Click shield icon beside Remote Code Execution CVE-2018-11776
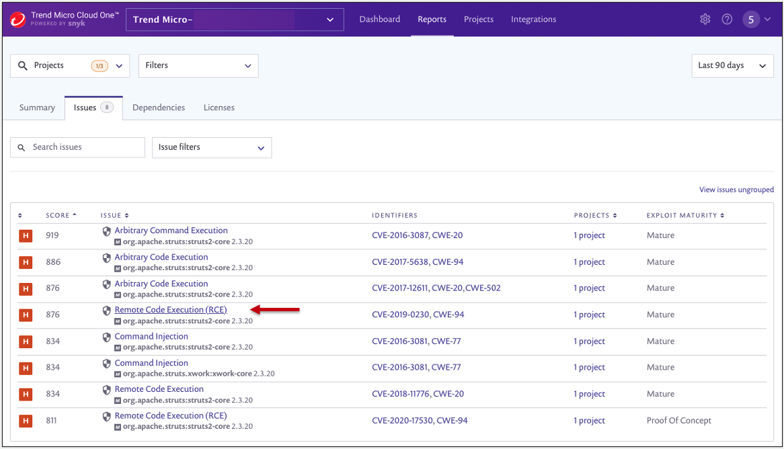The height and width of the screenshot is (449, 784). tap(106, 389)
